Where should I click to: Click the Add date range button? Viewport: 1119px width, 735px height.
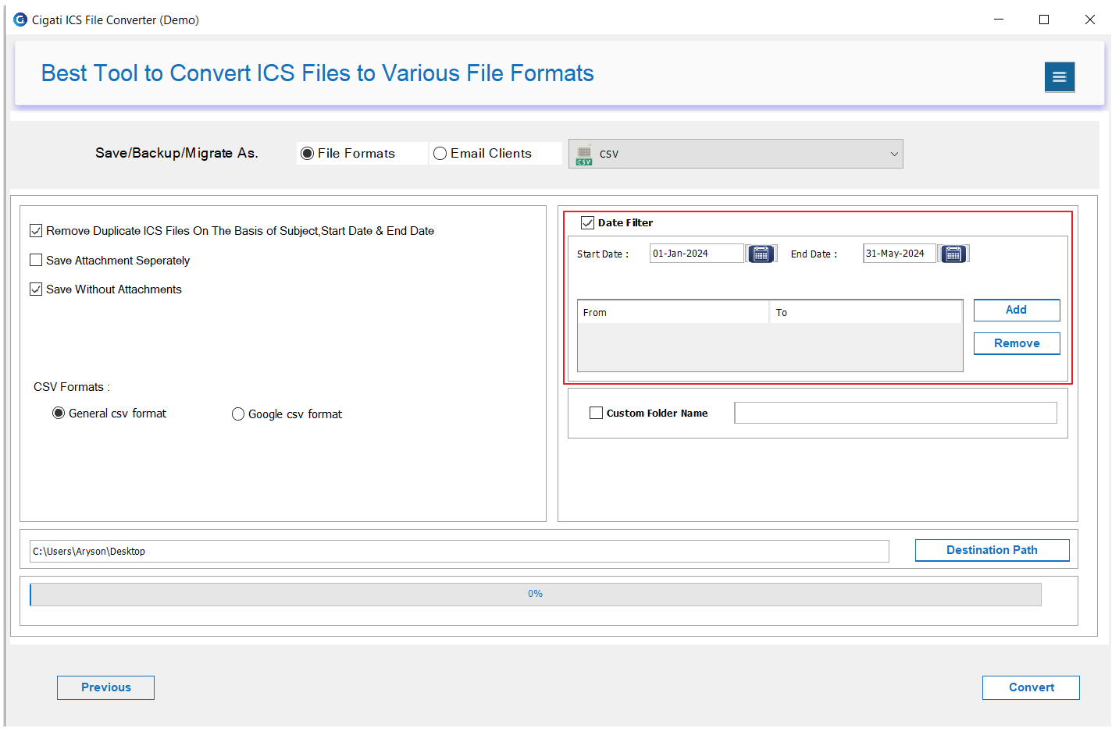coord(1017,310)
